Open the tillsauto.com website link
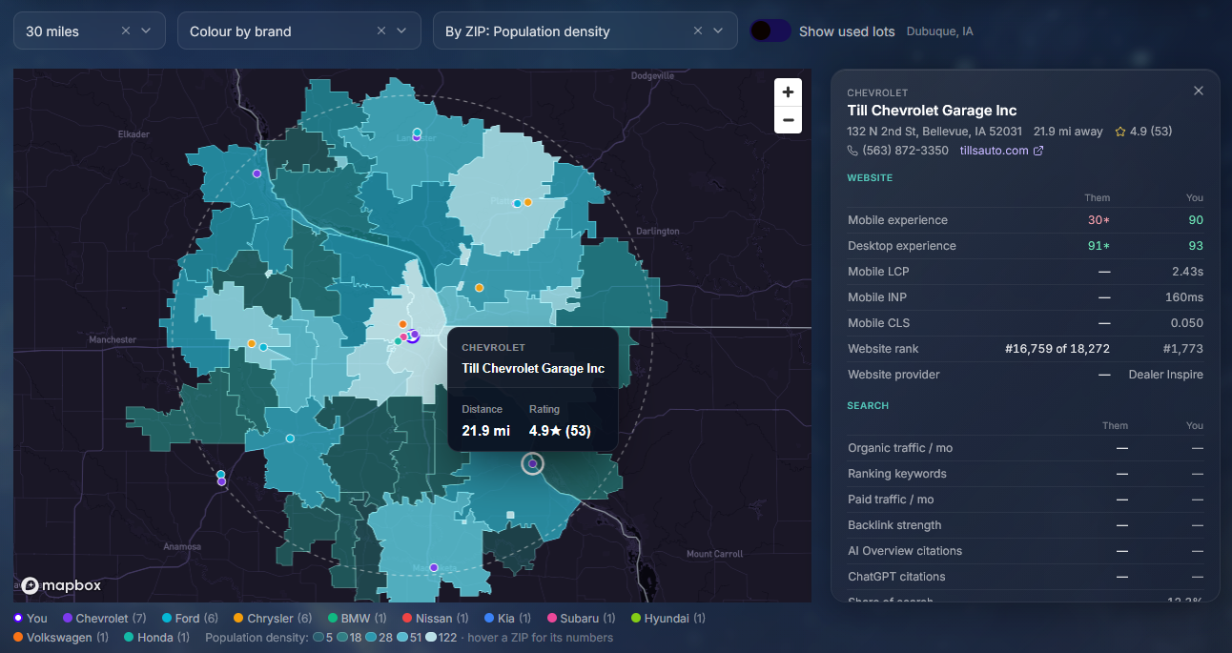Viewport: 1232px width, 653px height. coord(1001,151)
